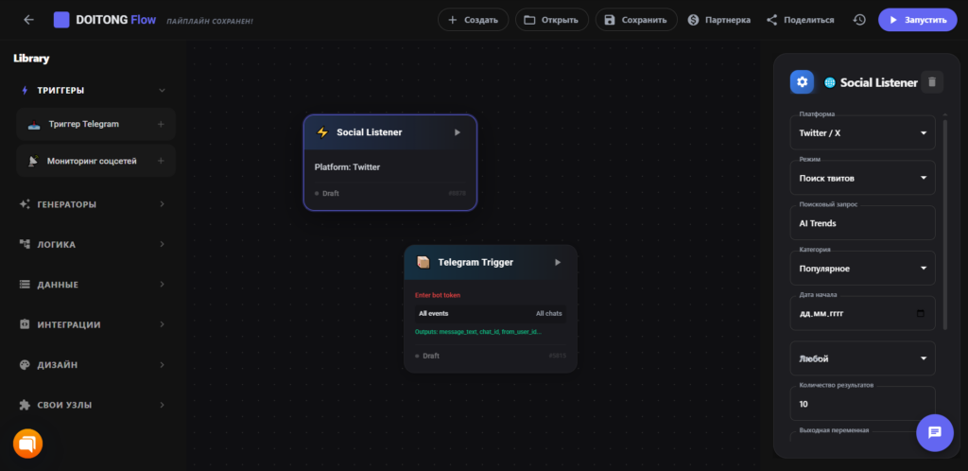Click the Создать button
The width and height of the screenshot is (968, 471).
coord(473,20)
